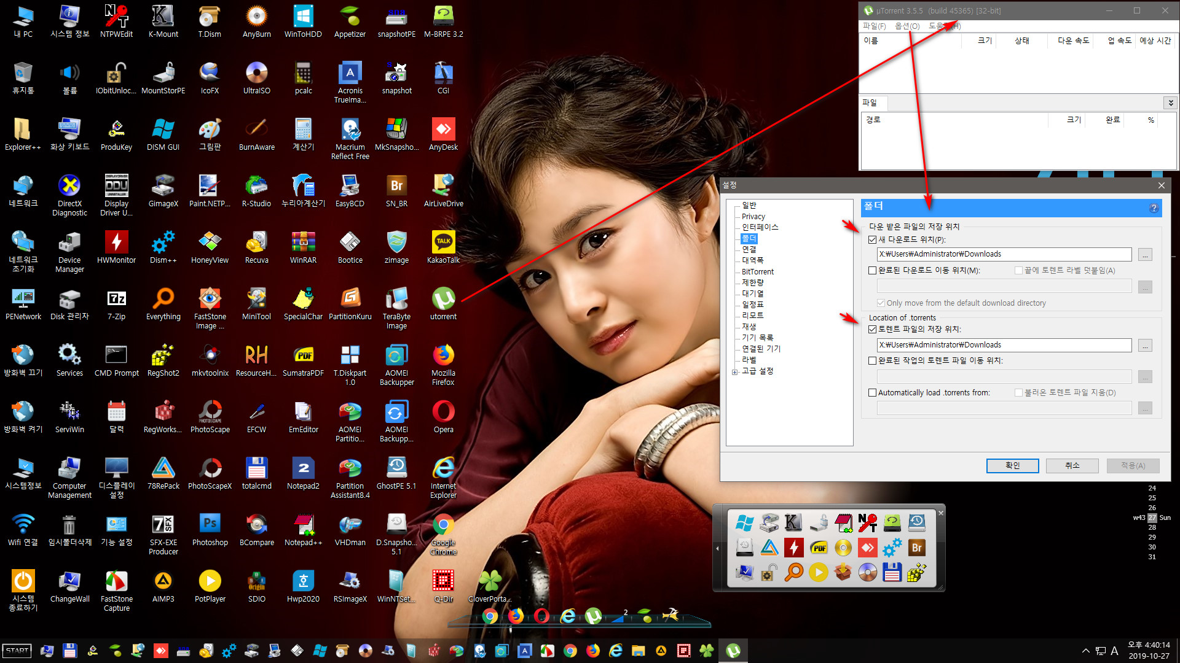The height and width of the screenshot is (663, 1180).
Task: Click the chevron expander beside the 파일 tab
Action: [1170, 103]
